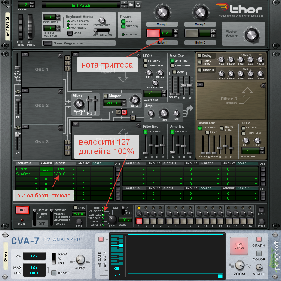The width and height of the screenshot is (281, 281).
Task: Open the Osc 3 type dropdown
Action: pyautogui.click(x=25, y=127)
